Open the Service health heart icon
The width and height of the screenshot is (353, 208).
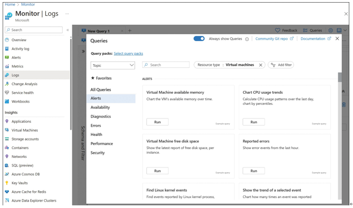(7, 93)
